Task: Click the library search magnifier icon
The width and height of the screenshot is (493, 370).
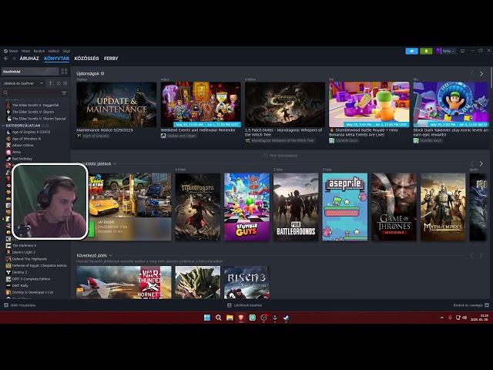Action: pyautogui.click(x=5, y=92)
